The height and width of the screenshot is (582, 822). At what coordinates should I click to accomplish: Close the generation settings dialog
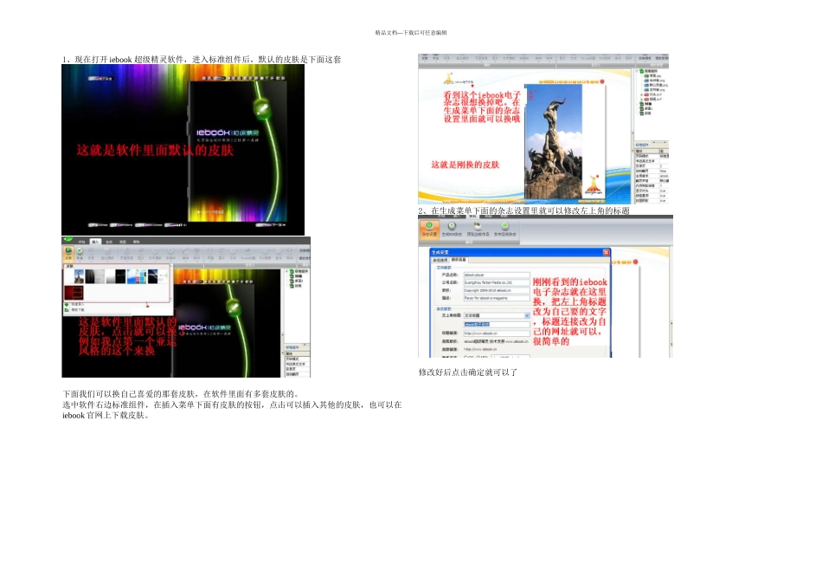click(x=606, y=252)
